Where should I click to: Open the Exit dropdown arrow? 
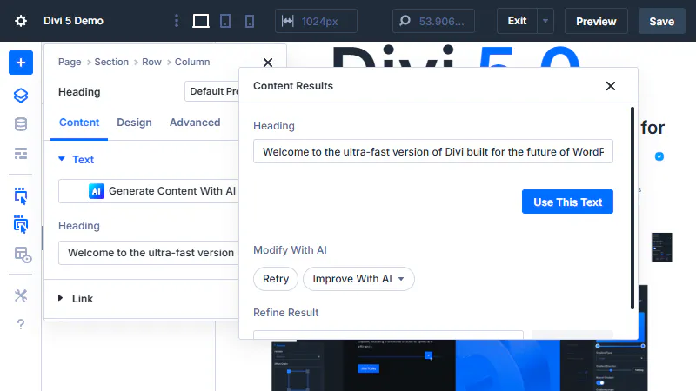[x=545, y=21]
